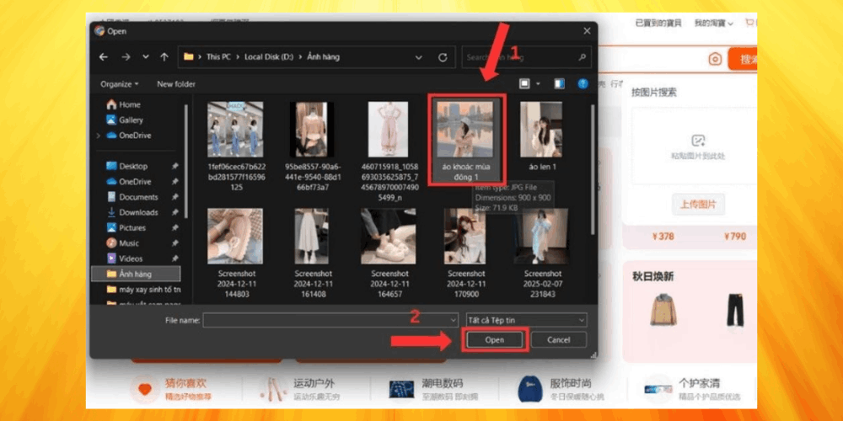This screenshot has height=421, width=843.
Task: Expand the address bar history dropdown
Action: tap(419, 57)
